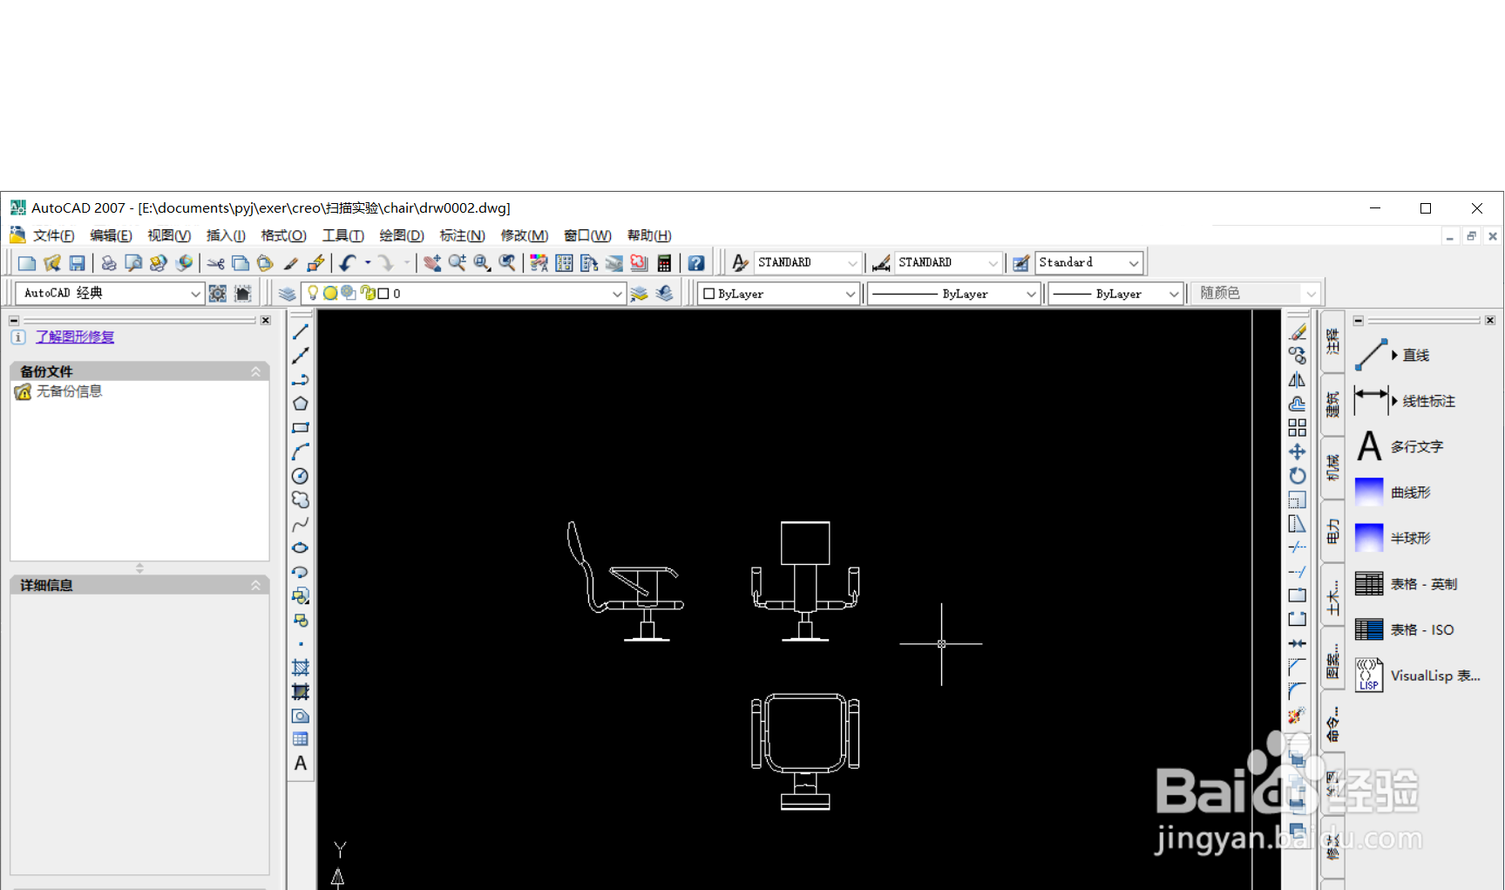The image size is (1505, 890).
Task: Select the Mirror modify tool
Action: [x=1298, y=380]
